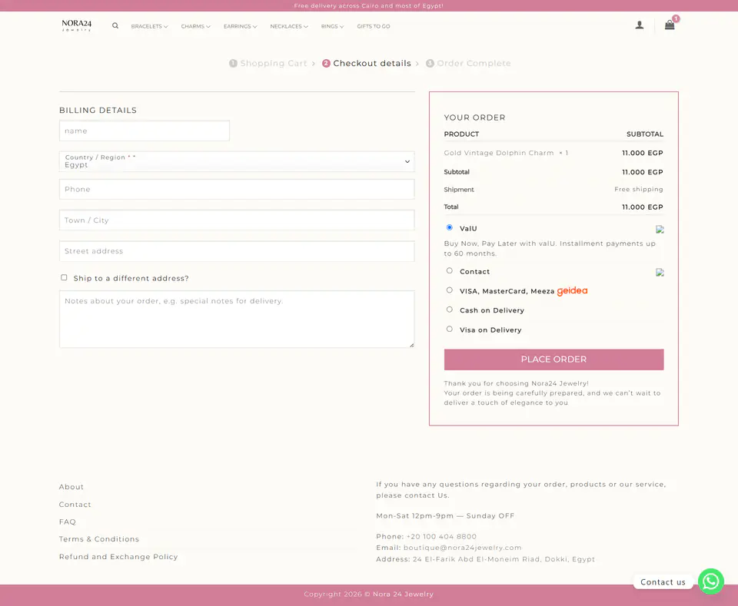
Task: Focus the Street address field
Action: pos(237,251)
